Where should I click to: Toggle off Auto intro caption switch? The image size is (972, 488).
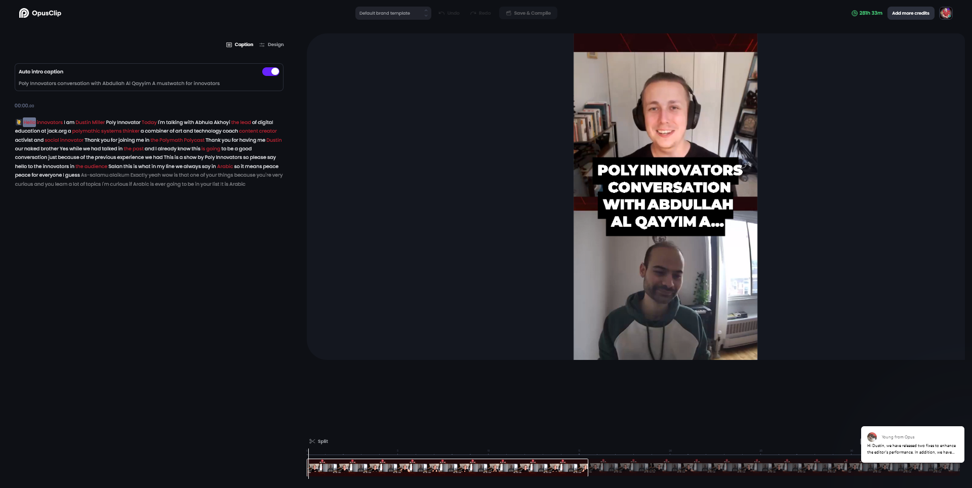(270, 72)
